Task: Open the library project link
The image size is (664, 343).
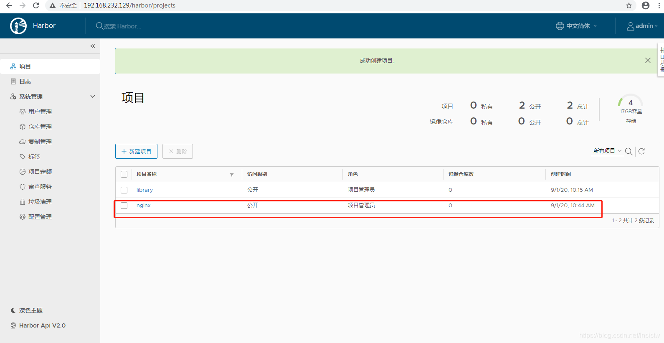Action: point(144,190)
